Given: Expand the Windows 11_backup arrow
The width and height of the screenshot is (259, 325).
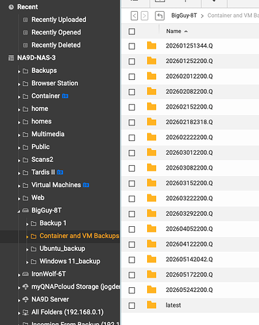Looking at the screenshot, I should pos(27,263).
